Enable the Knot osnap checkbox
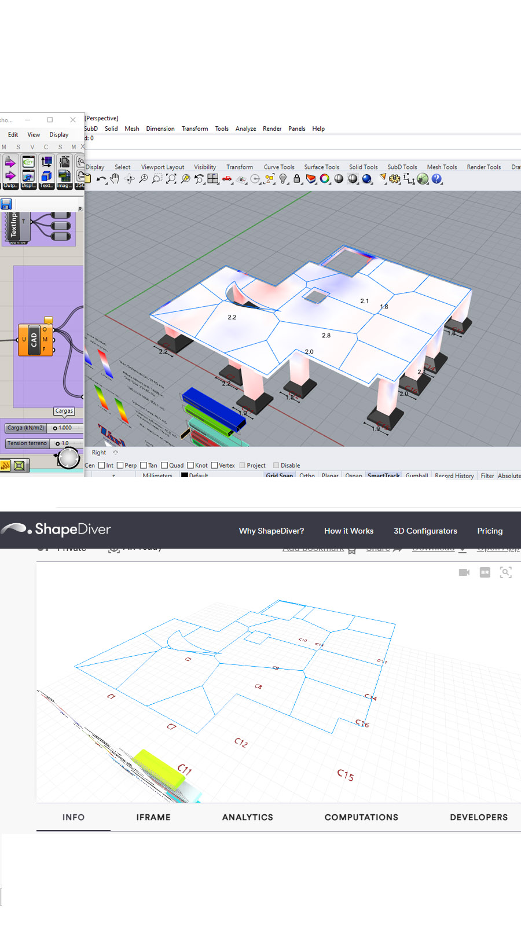521x926 pixels. [190, 465]
